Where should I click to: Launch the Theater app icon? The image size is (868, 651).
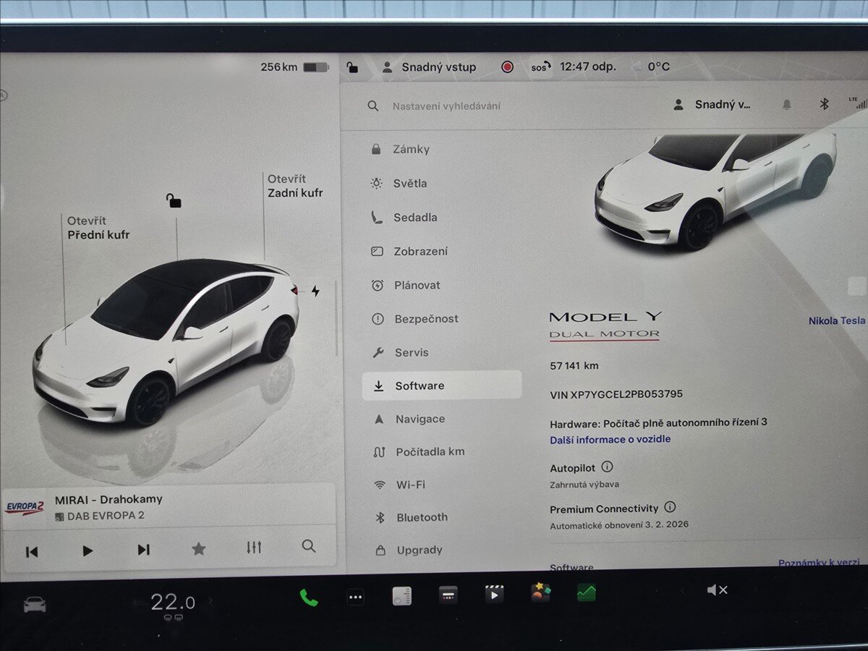(495, 595)
